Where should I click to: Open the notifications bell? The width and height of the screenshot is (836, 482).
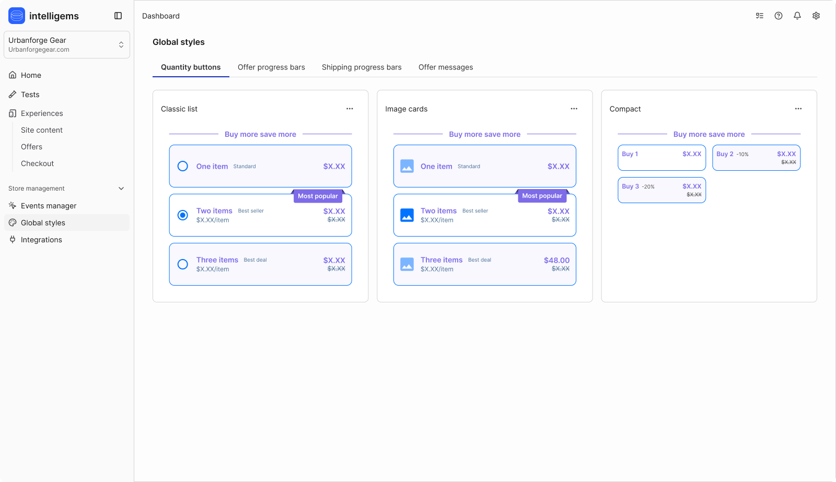point(797,16)
